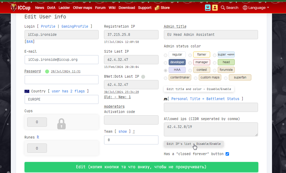Click the exclamation mark next to Team
286x173 pixels.
(x=134, y=131)
